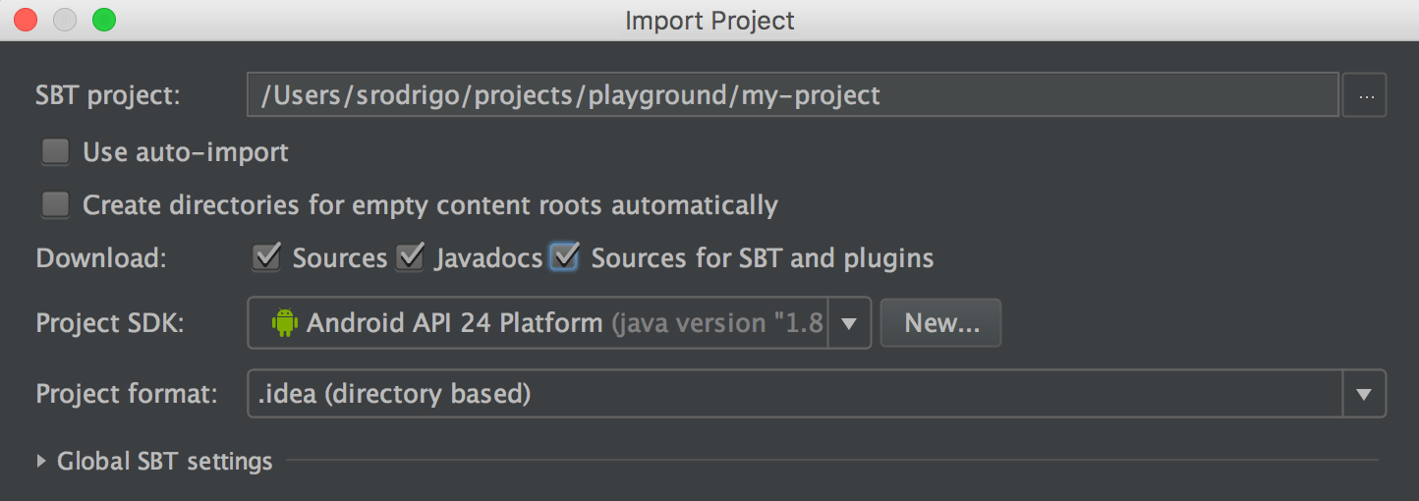1419x501 pixels.
Task: Uncheck the Sources download checkbox
Action: pos(267,257)
